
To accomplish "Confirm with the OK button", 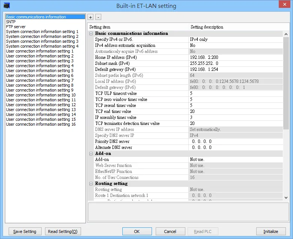I will 137,231.
